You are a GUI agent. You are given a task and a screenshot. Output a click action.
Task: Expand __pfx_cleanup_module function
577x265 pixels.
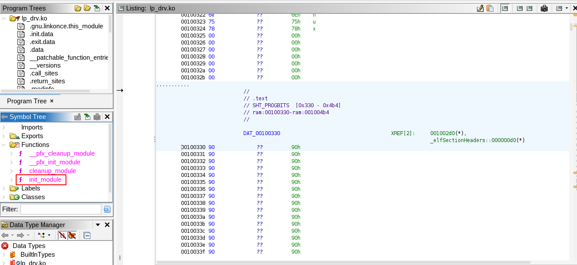(x=12, y=153)
